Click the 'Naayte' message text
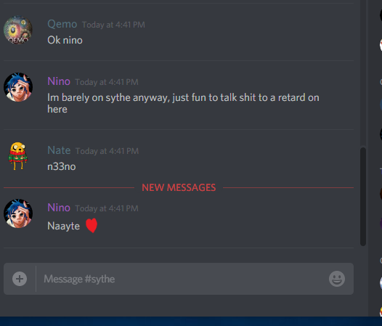The width and height of the screenshot is (382, 326). pos(63,226)
